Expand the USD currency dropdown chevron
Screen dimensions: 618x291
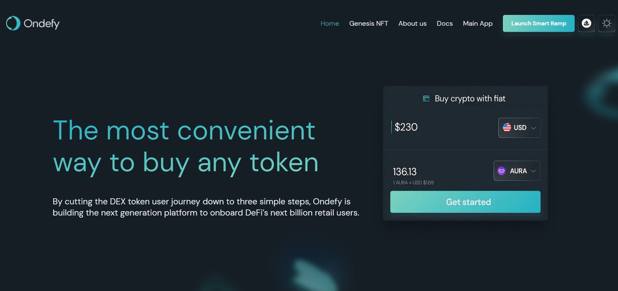[534, 128]
